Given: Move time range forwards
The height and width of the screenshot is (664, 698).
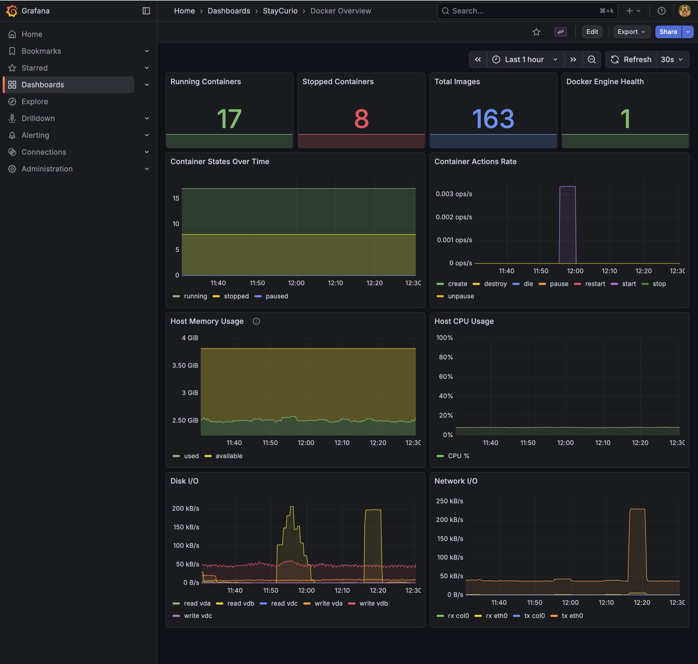Looking at the screenshot, I should (573, 59).
